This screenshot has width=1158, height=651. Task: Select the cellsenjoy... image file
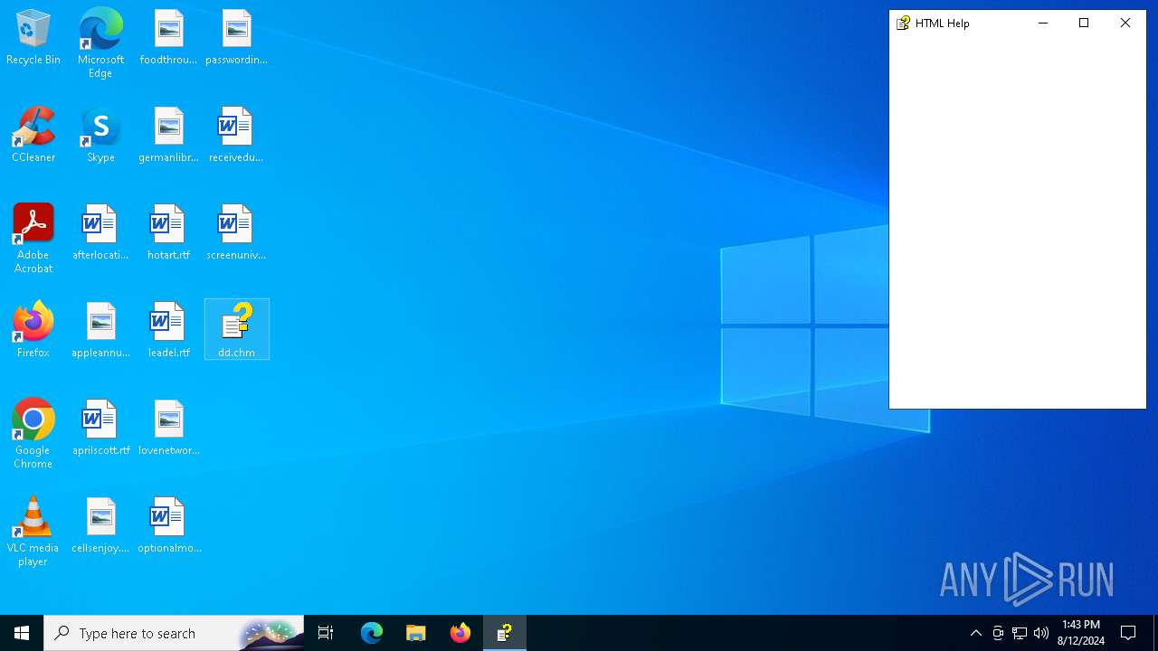pos(100,526)
